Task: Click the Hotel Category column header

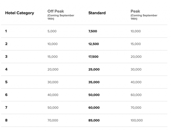Action: 19,13
